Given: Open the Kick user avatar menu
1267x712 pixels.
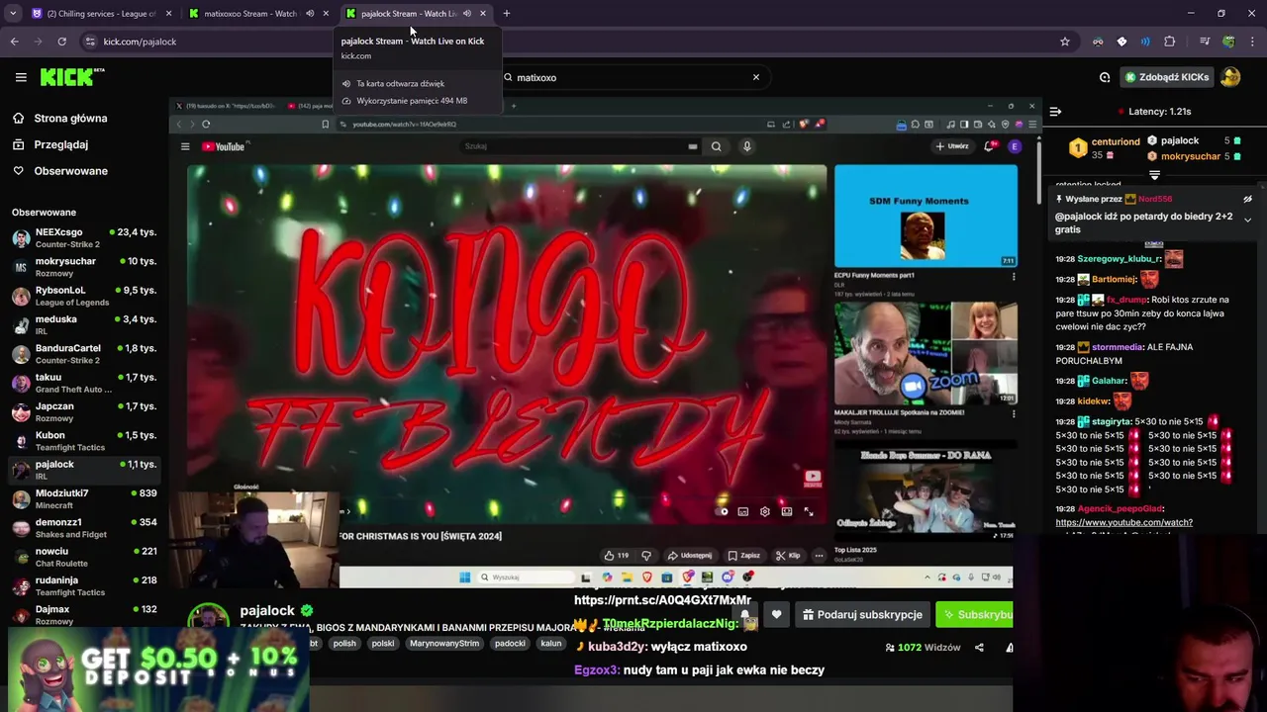Looking at the screenshot, I should pos(1230,77).
